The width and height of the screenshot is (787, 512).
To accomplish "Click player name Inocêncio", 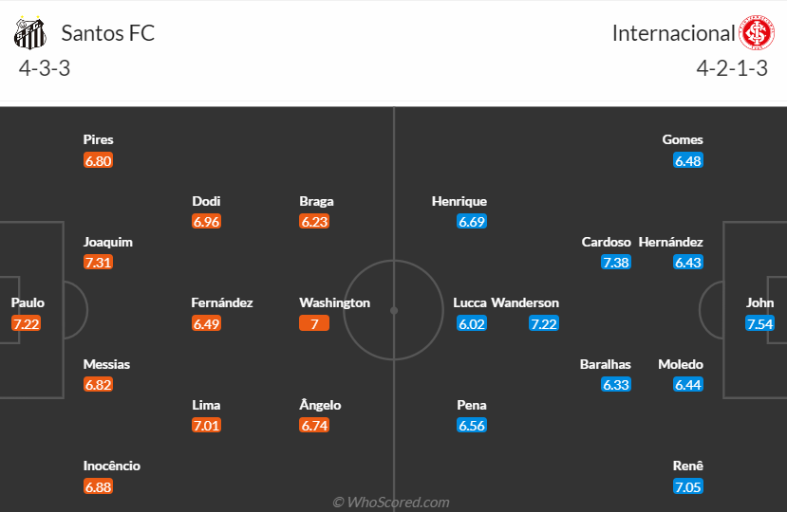I will (x=112, y=466).
